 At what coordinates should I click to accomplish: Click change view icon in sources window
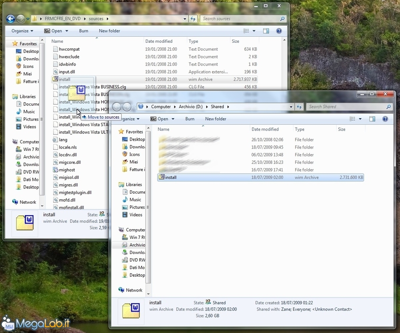(x=246, y=31)
